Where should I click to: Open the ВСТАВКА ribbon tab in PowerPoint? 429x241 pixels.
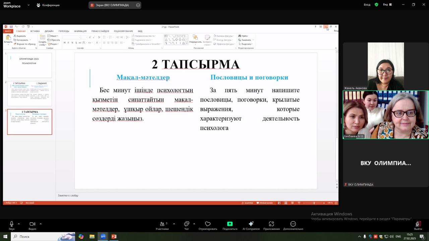35,31
